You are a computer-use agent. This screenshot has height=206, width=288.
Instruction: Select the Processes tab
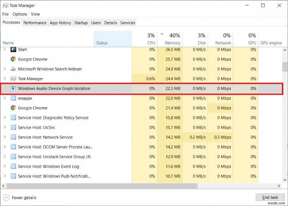tap(12, 22)
